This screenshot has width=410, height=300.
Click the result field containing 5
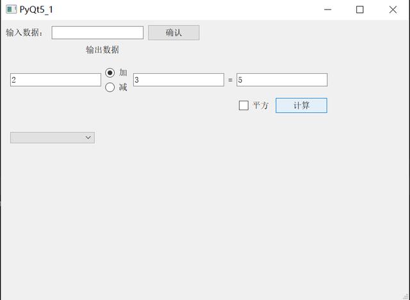282,79
